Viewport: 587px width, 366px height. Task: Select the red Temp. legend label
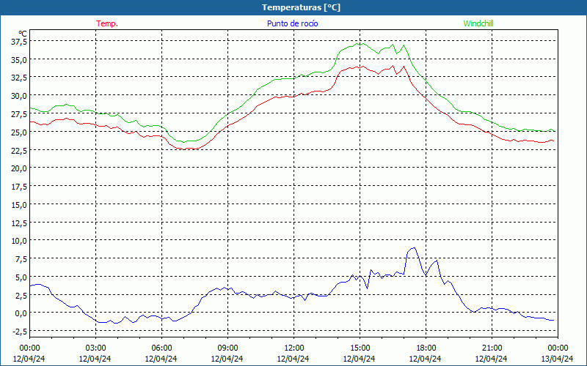[107, 23]
